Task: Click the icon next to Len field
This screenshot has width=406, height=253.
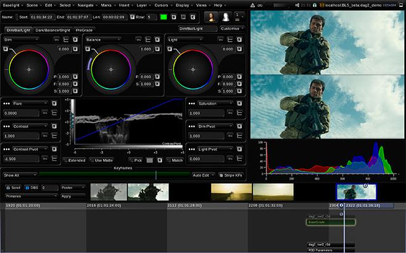Action: point(132,17)
